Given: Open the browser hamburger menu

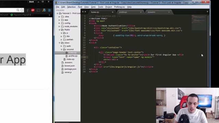Looking at the screenshot, I should (x=49, y=10).
